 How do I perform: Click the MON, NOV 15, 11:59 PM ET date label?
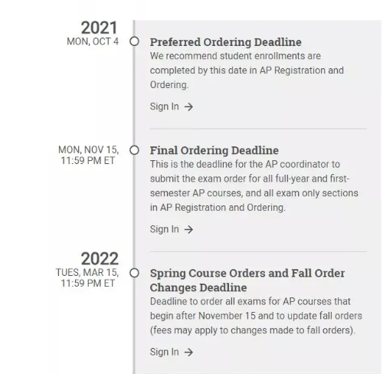[x=88, y=155]
